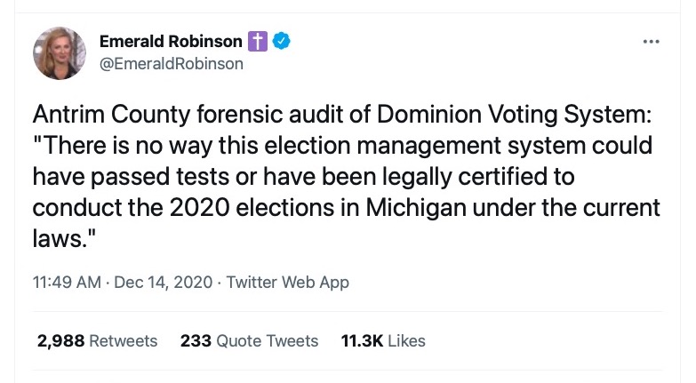Click "election management system" in the tweet
The width and height of the screenshot is (696, 383).
click(x=440, y=146)
